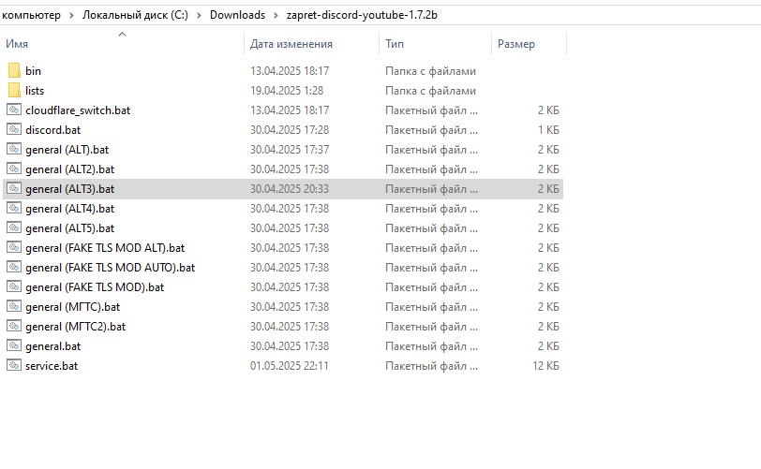Sort files by the Имя column

[x=17, y=44]
